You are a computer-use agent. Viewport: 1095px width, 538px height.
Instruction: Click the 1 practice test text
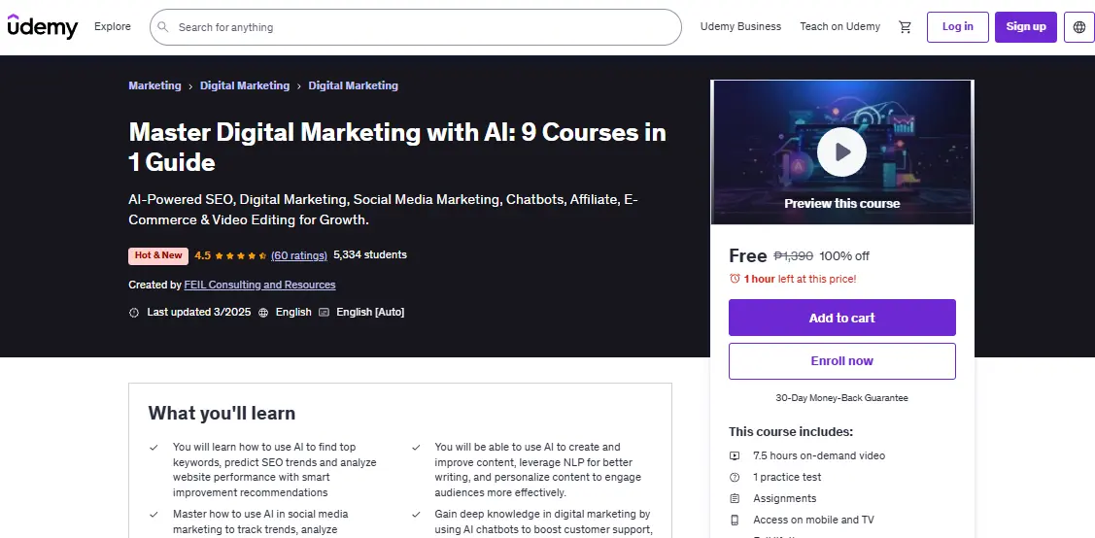click(787, 477)
